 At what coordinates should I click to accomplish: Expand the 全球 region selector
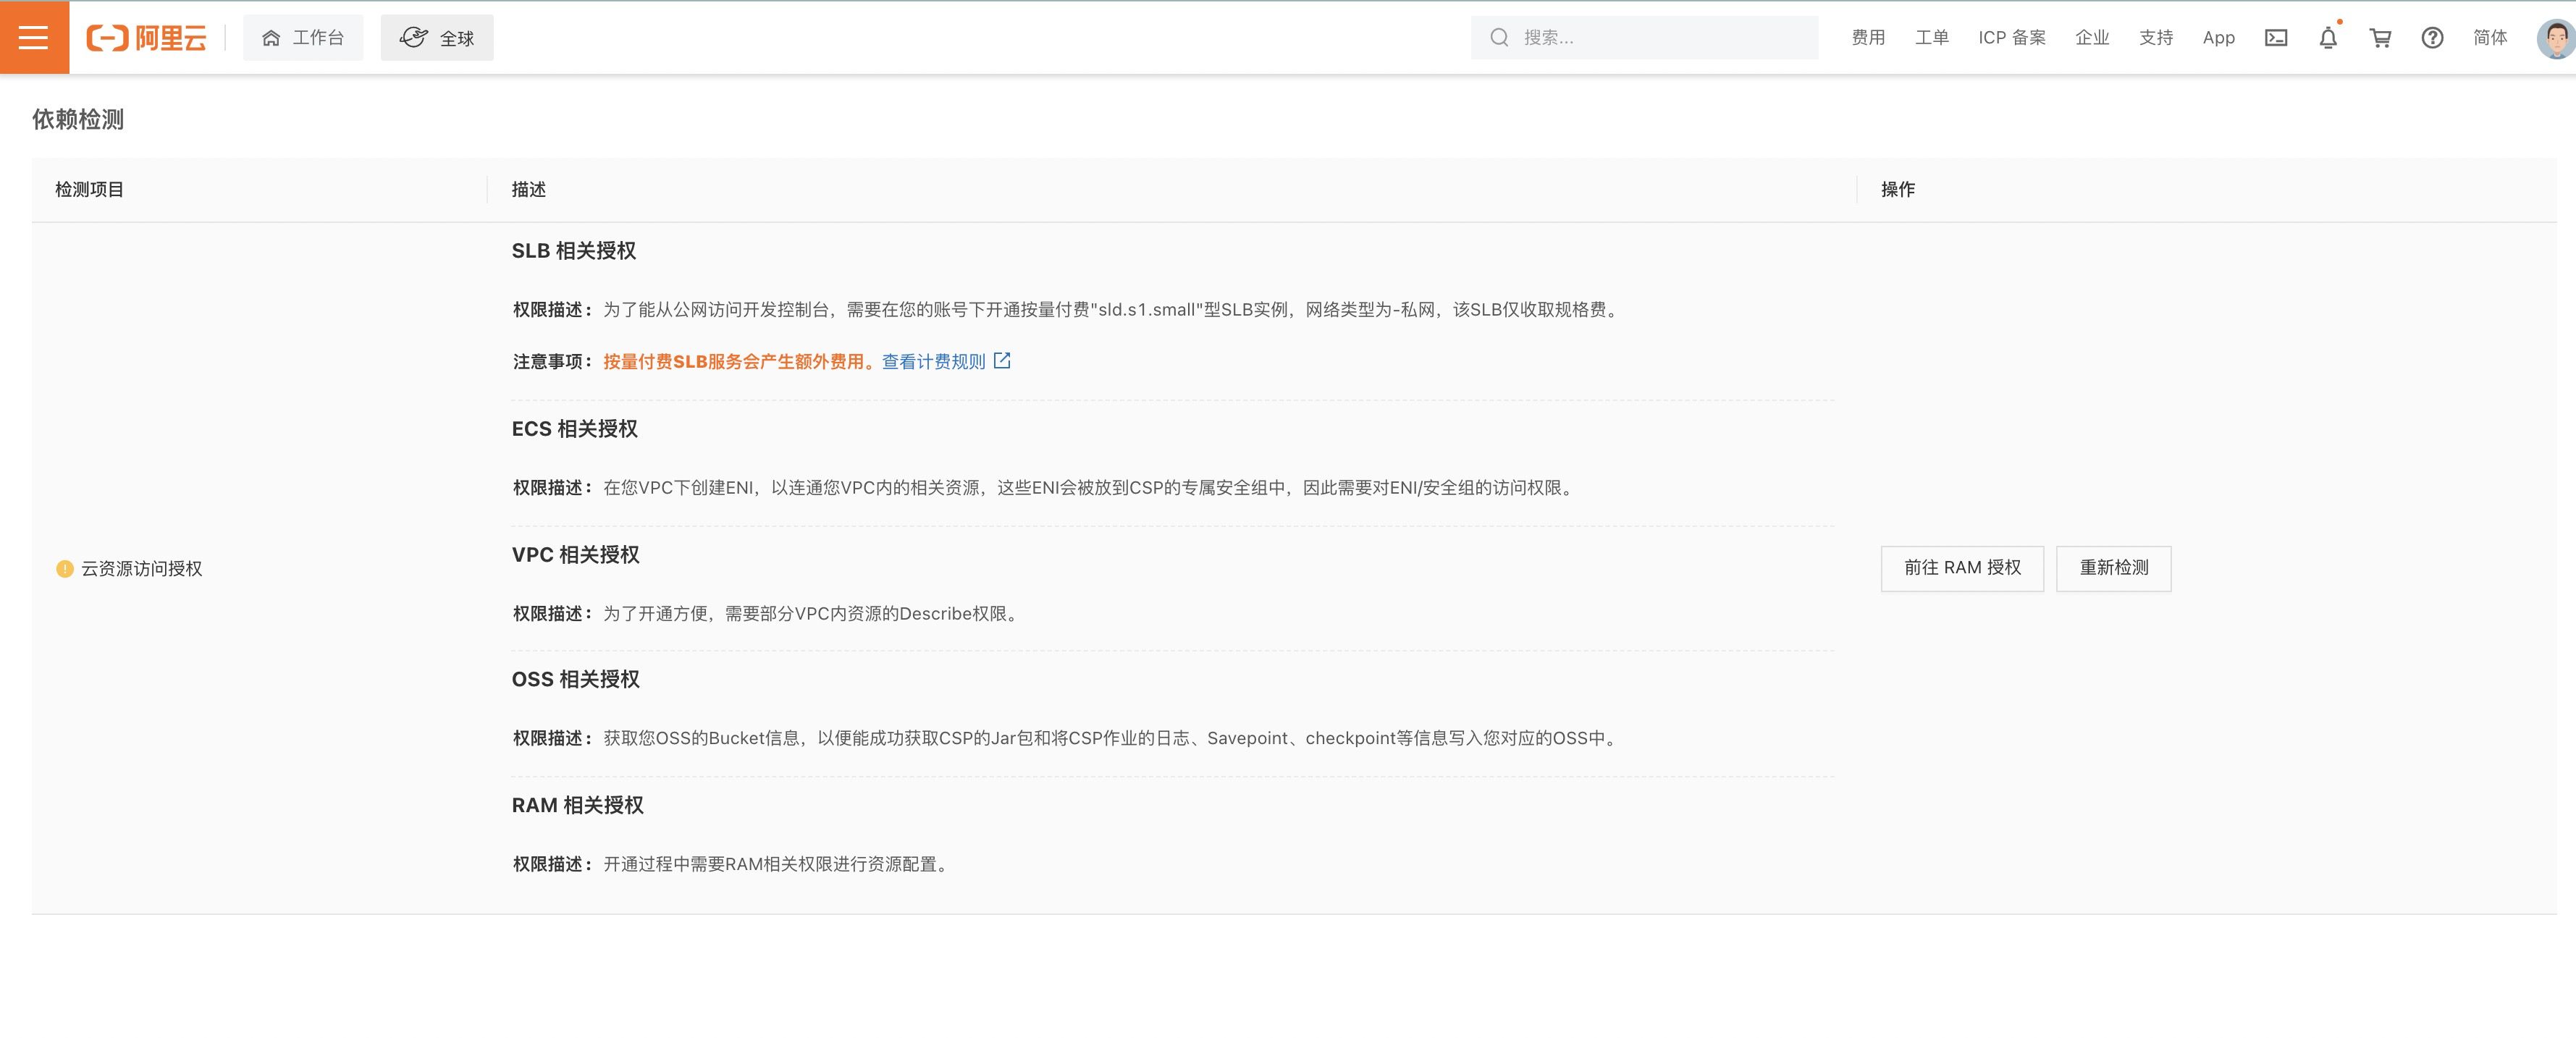437,38
